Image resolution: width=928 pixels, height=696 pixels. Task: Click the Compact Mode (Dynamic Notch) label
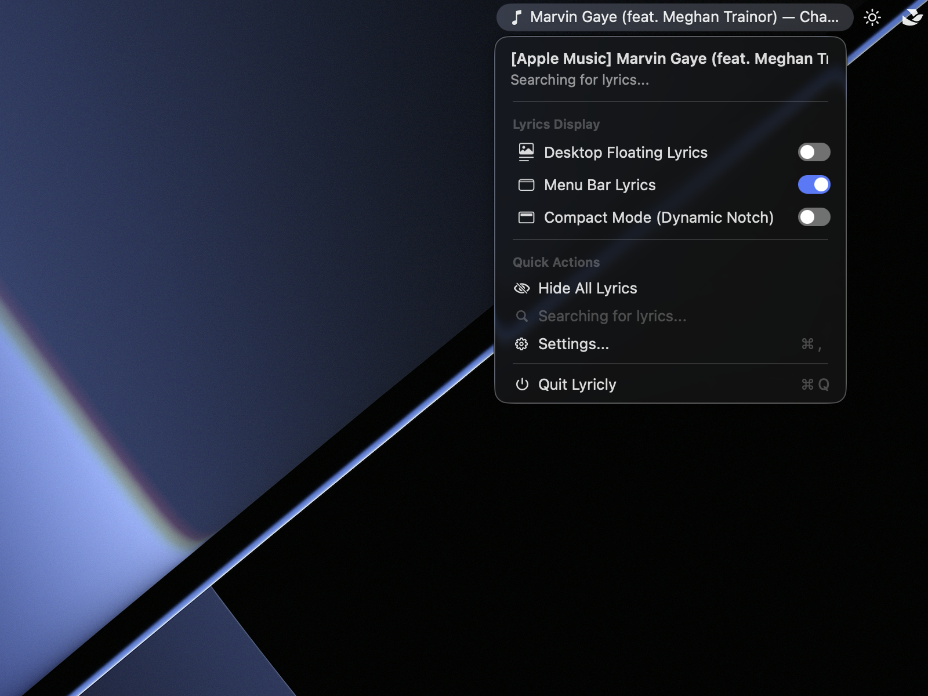(659, 217)
